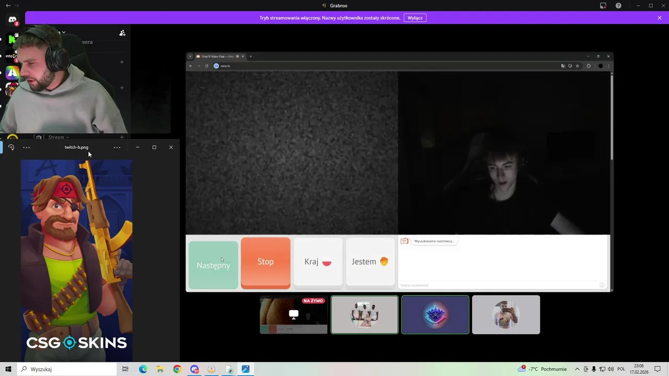
Task: Open the Photos app on taskbar
Action: [246, 369]
